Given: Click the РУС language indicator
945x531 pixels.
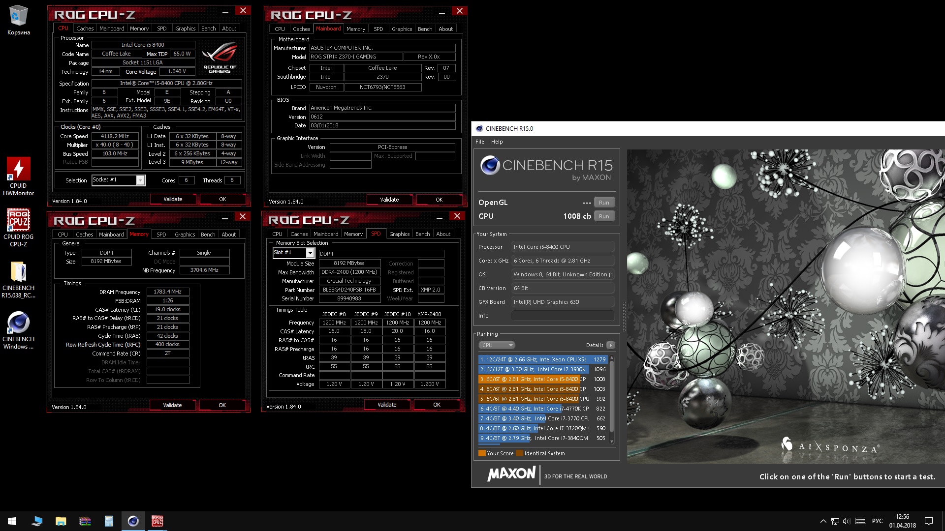Looking at the screenshot, I should pyautogui.click(x=878, y=521).
